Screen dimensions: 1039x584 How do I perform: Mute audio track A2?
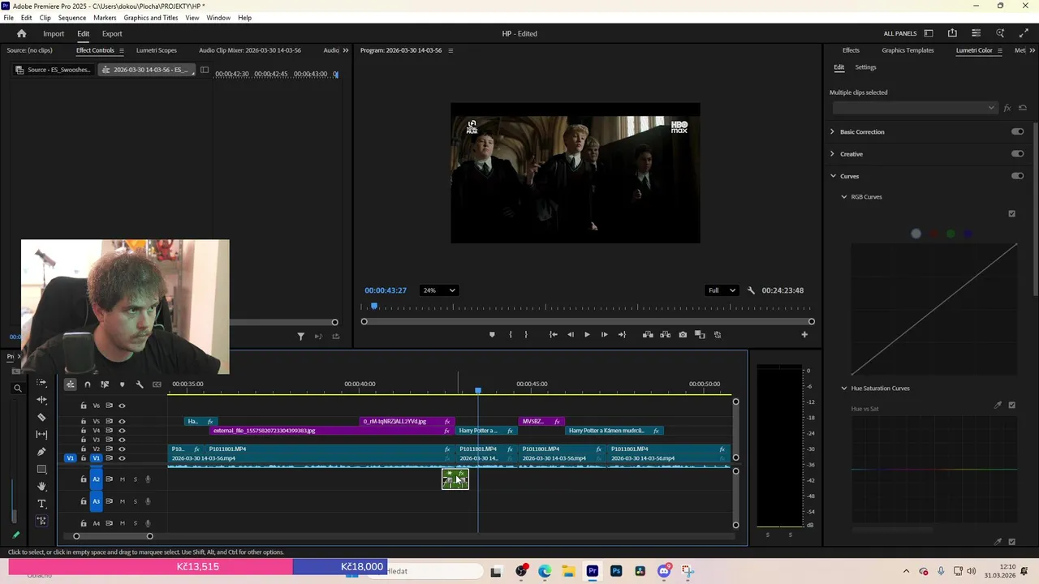pyautogui.click(x=123, y=479)
